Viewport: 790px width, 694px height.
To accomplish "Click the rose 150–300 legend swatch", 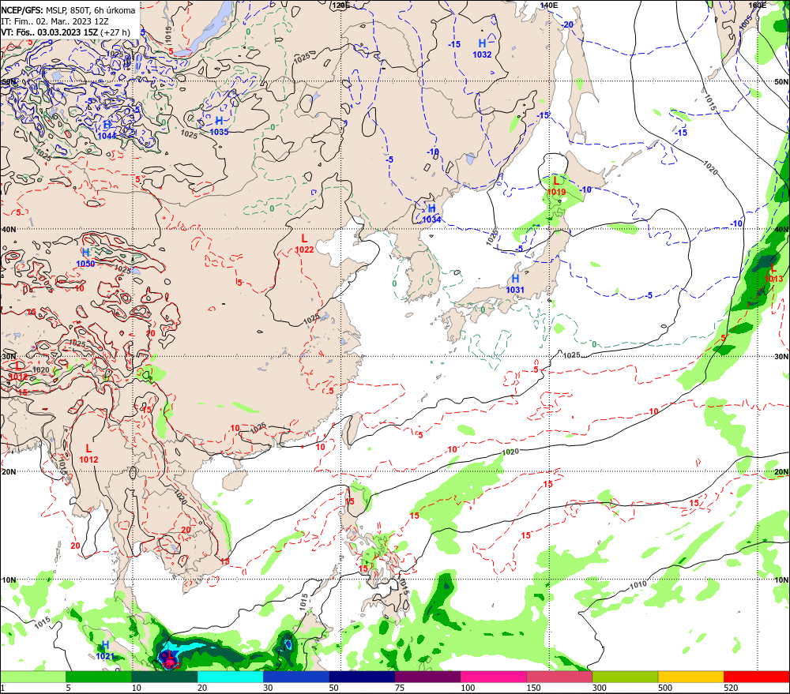I will coord(559,677).
